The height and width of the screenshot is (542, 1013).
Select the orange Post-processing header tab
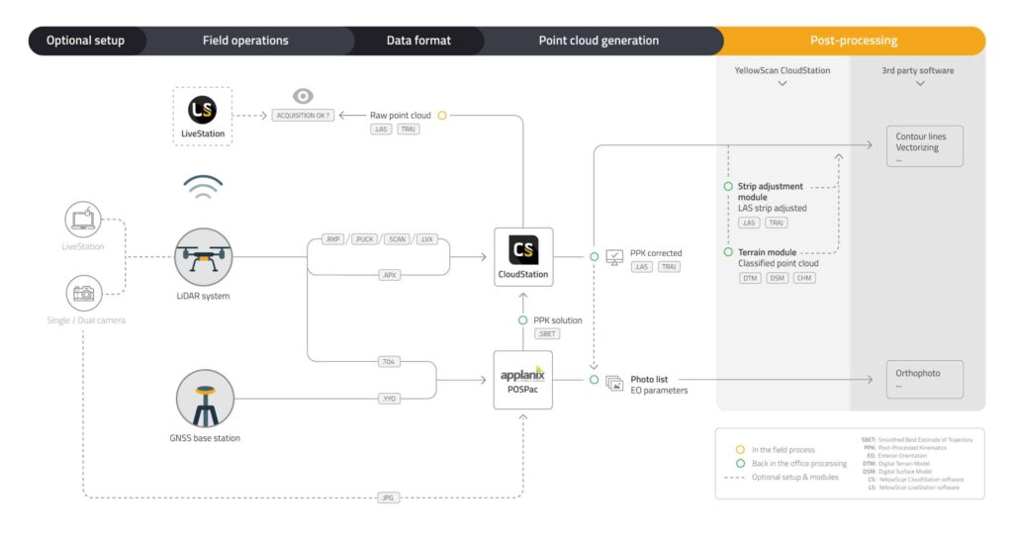pyautogui.click(x=854, y=41)
